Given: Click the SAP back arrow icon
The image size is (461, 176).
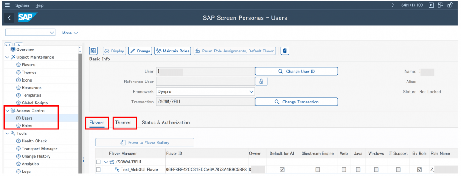Looking at the screenshot, I should point(9,18).
